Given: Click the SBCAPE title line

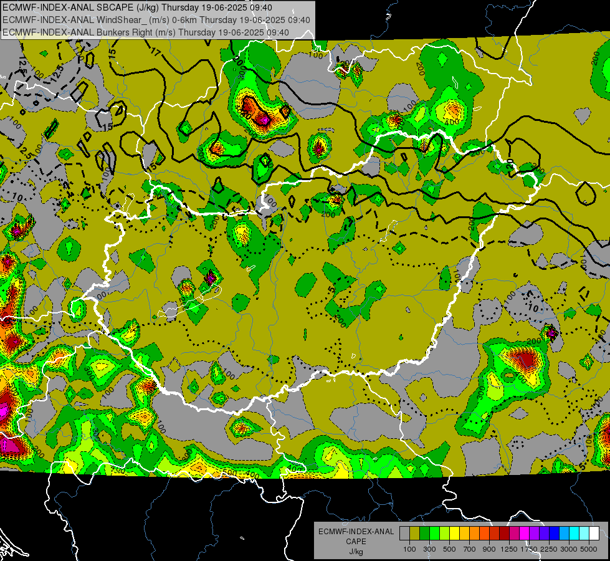Looking at the screenshot, I should point(137,7).
